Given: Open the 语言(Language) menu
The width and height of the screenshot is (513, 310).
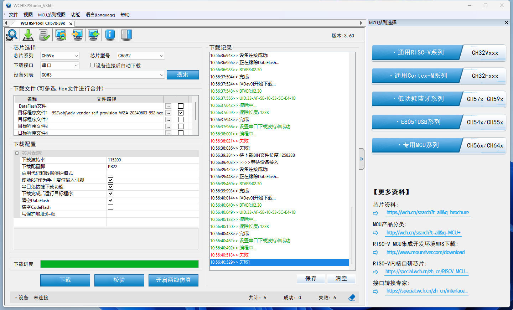Looking at the screenshot, I should point(100,15).
